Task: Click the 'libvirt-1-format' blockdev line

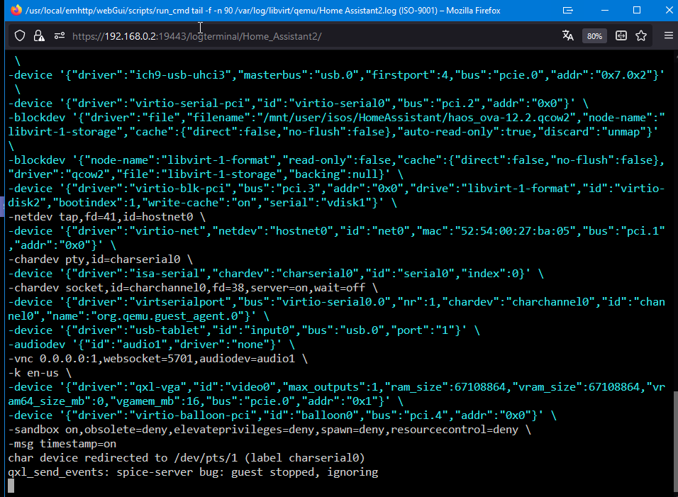Action: [x=336, y=167]
